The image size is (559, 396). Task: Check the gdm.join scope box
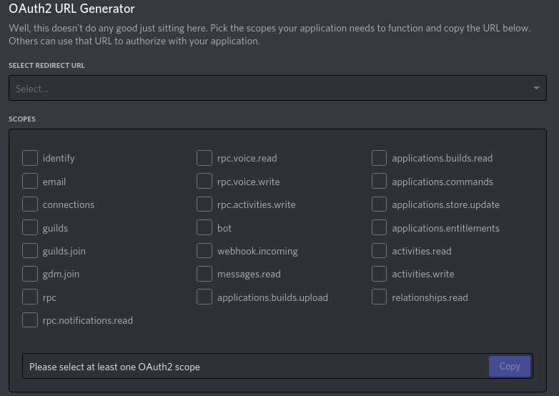(x=30, y=274)
